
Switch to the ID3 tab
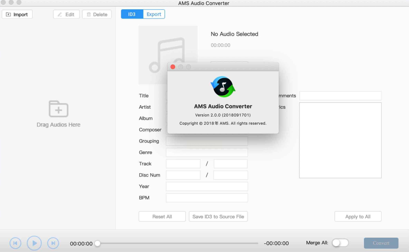tap(132, 14)
